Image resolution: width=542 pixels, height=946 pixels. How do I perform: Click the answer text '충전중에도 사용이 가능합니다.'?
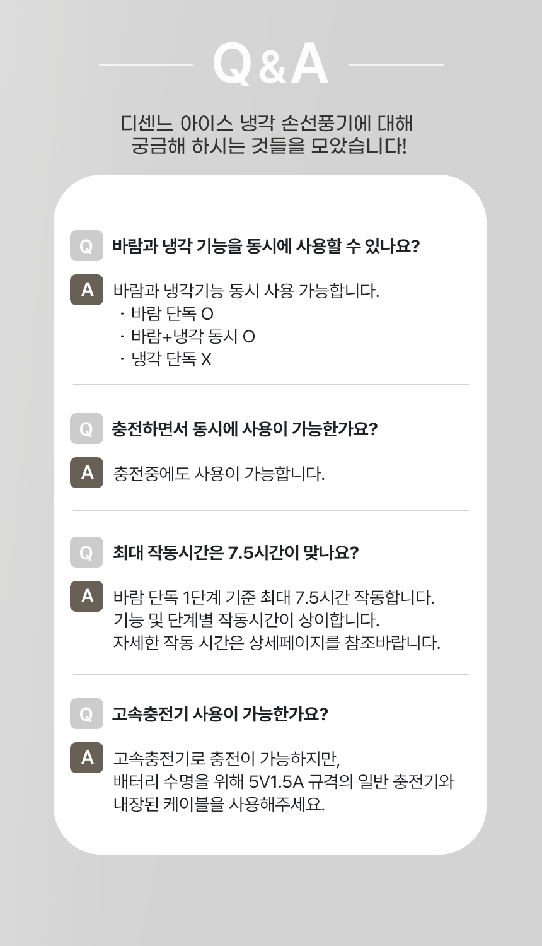pos(219,474)
